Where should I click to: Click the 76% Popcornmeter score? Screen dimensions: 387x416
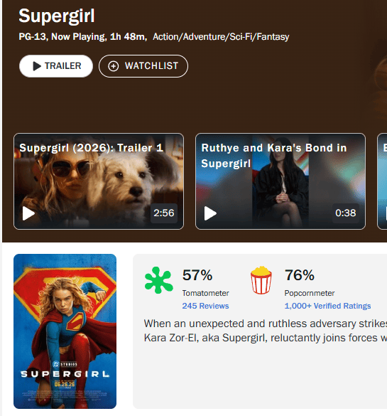coord(300,275)
